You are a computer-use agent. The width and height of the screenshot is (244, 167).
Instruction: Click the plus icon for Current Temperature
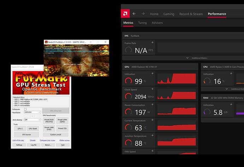(x=152, y=120)
